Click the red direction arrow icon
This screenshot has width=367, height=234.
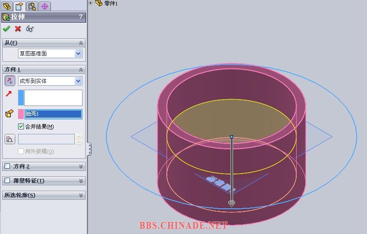tap(9, 94)
